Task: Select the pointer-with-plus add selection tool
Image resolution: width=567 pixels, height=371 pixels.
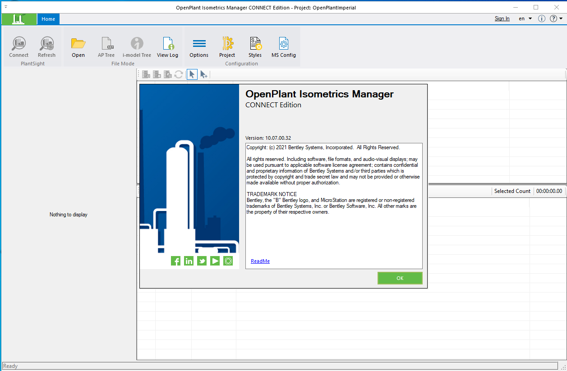Action: tap(203, 74)
